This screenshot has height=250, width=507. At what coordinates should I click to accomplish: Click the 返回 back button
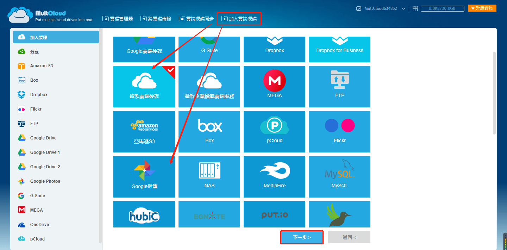click(x=349, y=237)
